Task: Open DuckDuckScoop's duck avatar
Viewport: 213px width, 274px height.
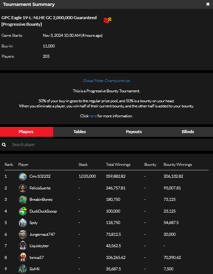Action: (23, 211)
